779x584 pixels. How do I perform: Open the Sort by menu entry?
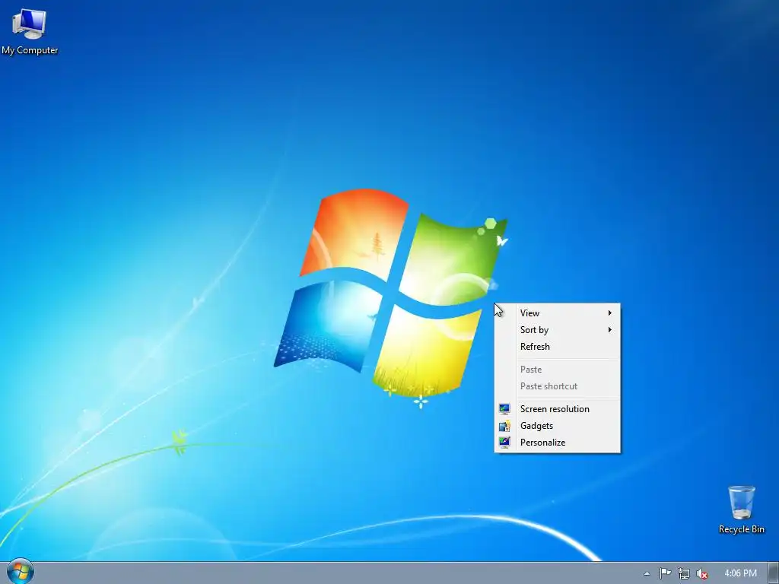pyautogui.click(x=557, y=330)
